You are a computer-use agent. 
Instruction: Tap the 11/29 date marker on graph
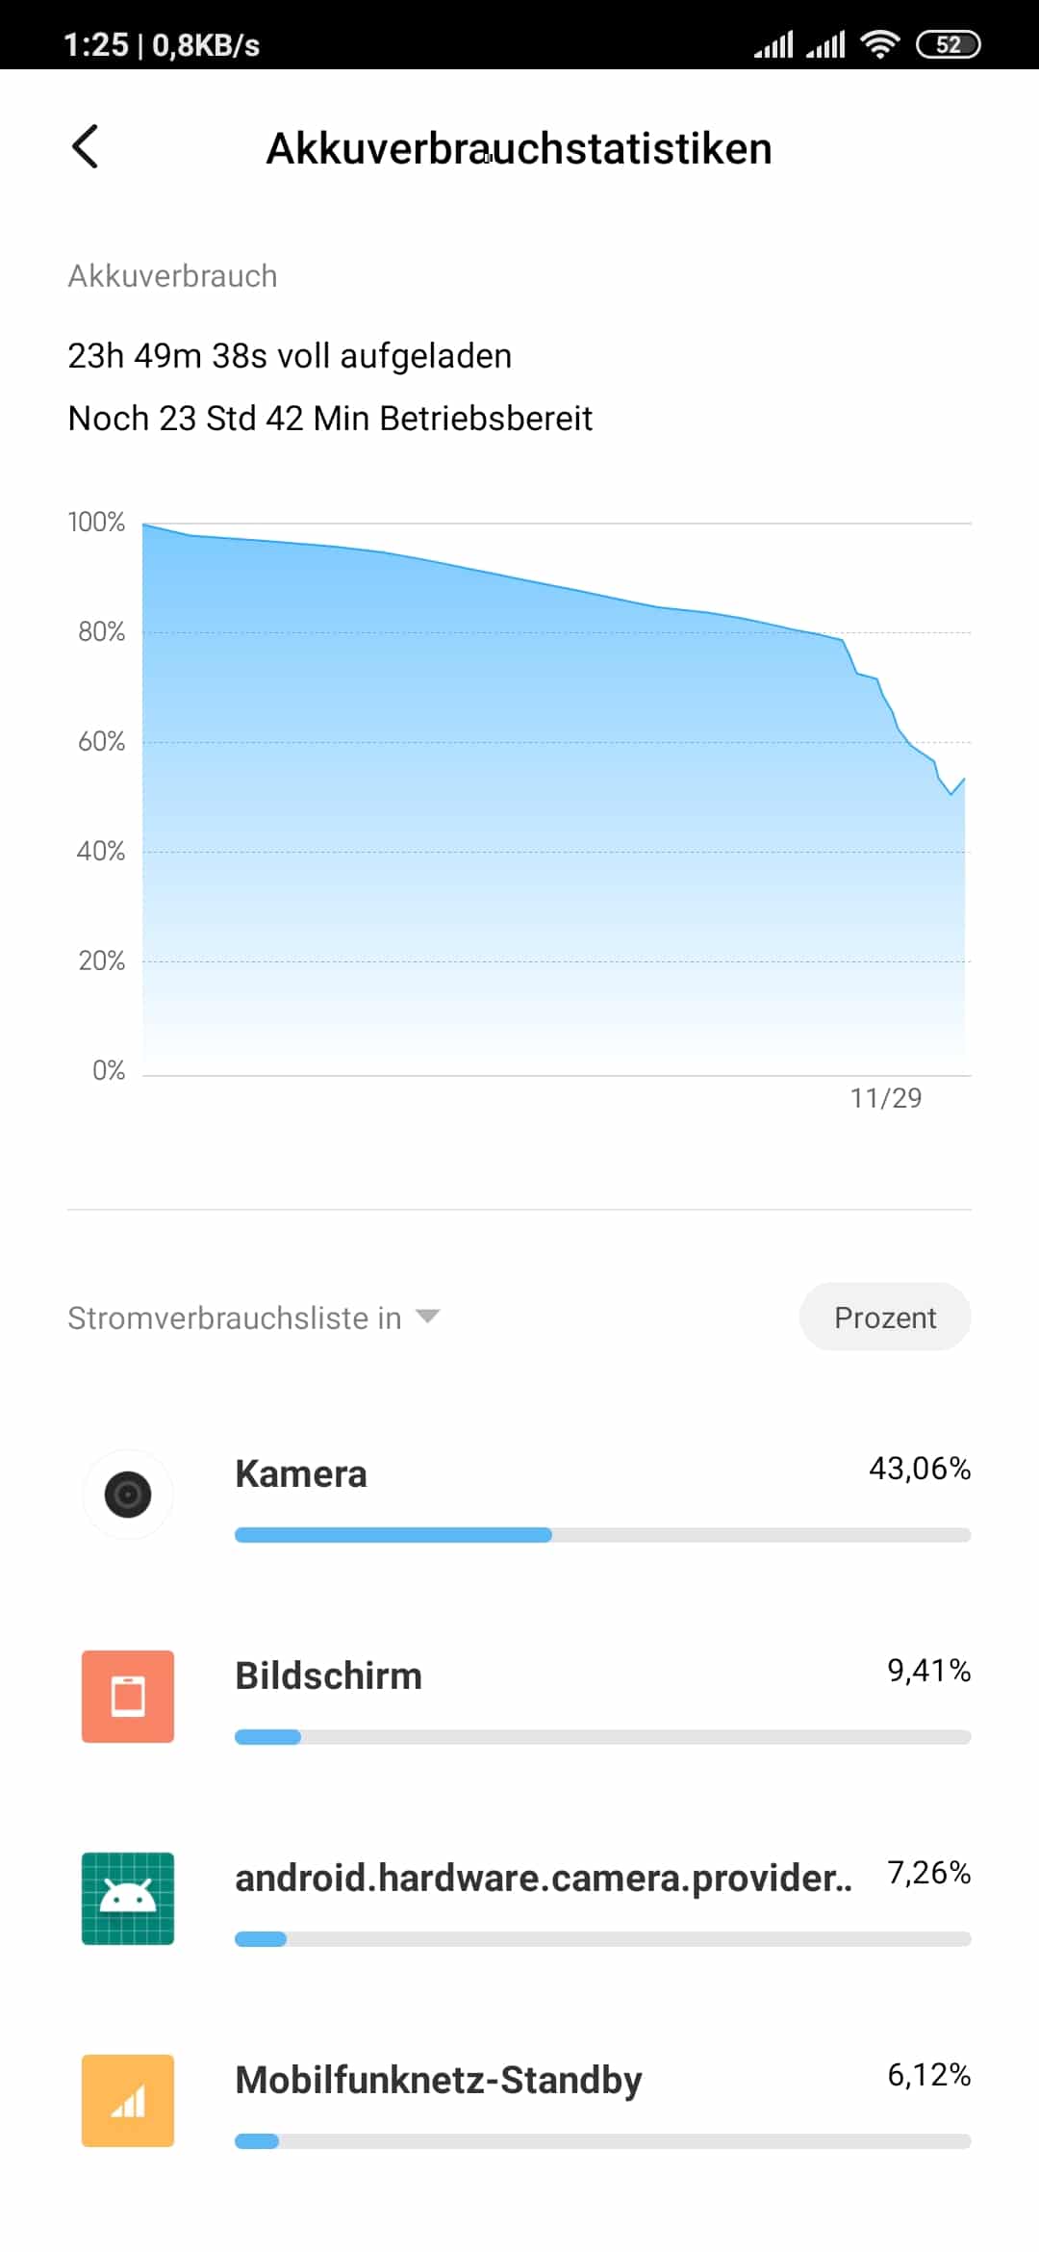pos(886,1098)
